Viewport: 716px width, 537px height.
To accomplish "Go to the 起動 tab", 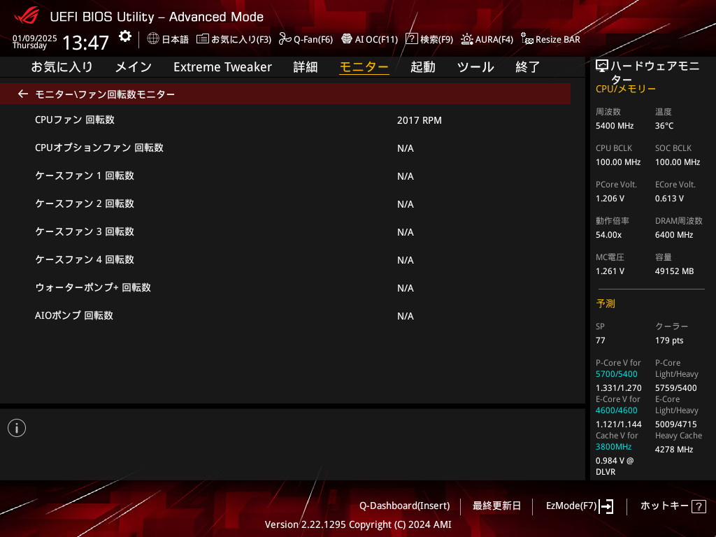I will click(422, 67).
